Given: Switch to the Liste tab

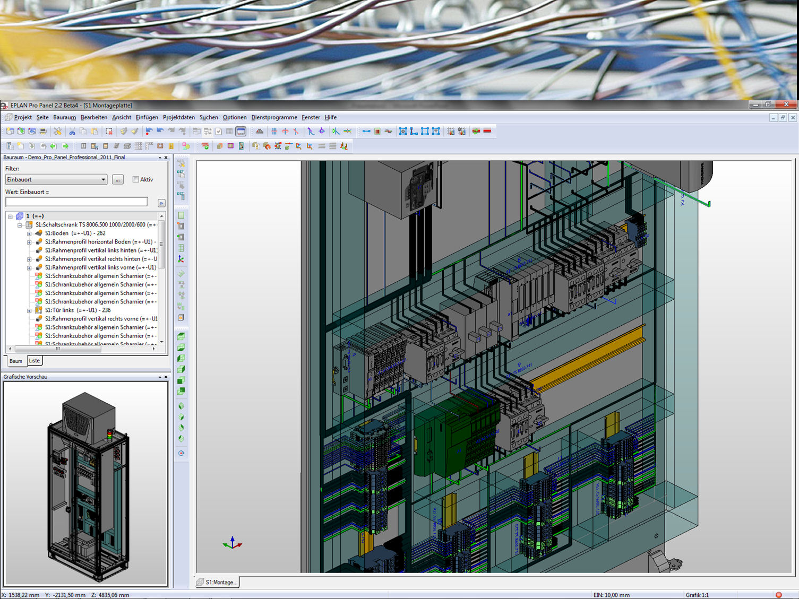Looking at the screenshot, I should 35,361.
